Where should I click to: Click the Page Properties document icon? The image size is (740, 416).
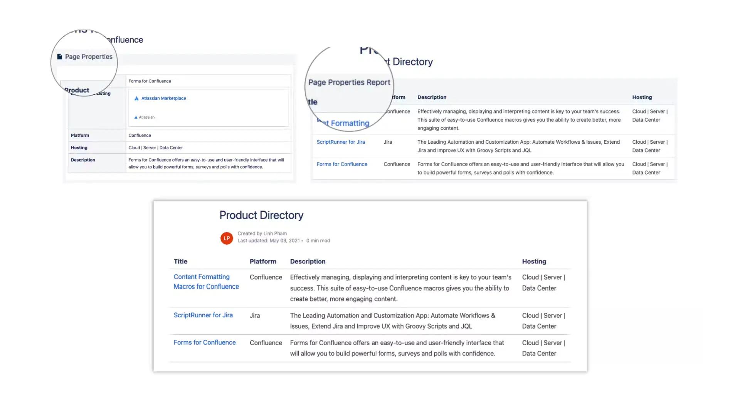(x=60, y=57)
